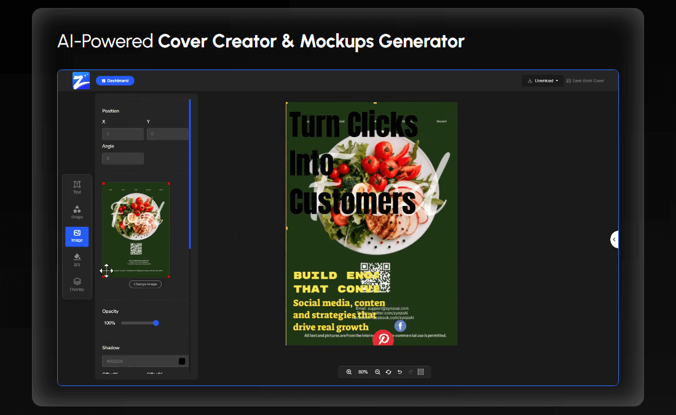The height and width of the screenshot is (415, 676).
Task: Undo the last action
Action: (x=399, y=372)
